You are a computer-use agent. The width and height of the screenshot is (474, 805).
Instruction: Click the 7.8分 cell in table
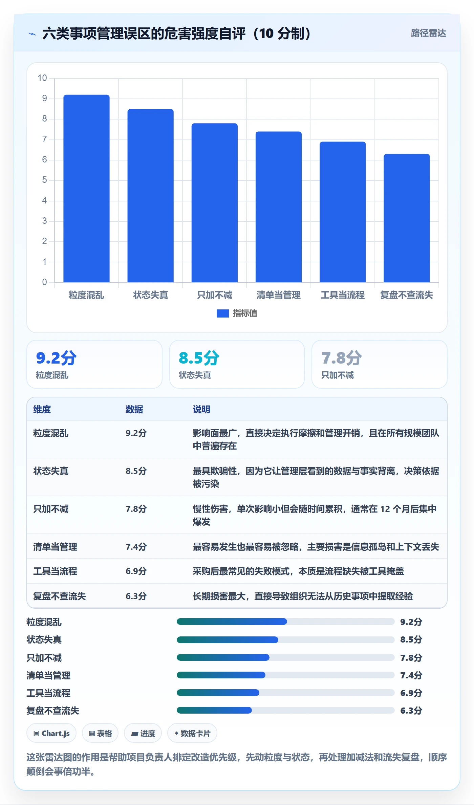point(136,509)
